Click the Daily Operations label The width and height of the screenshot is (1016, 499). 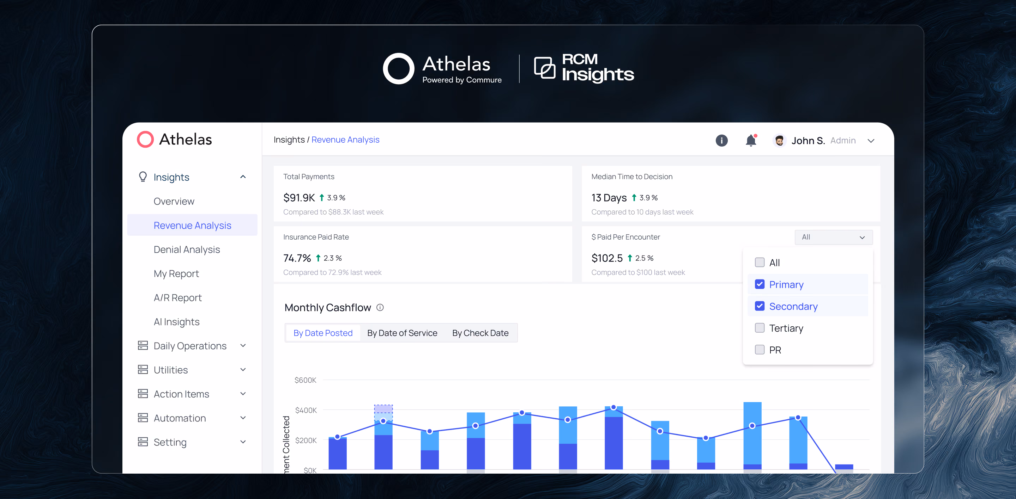point(190,346)
